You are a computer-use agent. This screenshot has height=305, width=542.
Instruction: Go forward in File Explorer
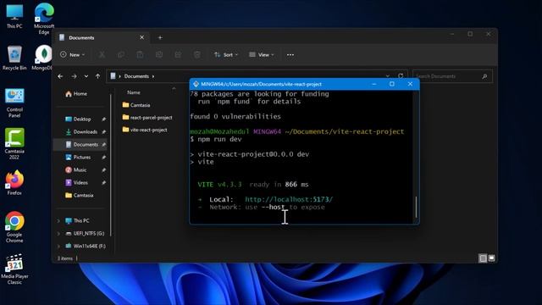[x=74, y=76]
